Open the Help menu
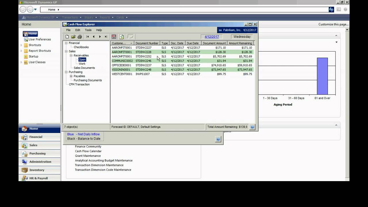The image size is (368, 207). 99,30
